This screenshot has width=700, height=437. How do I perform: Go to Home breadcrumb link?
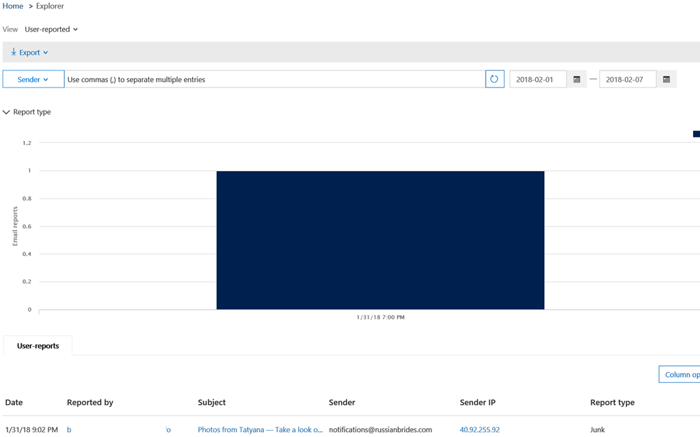click(13, 6)
